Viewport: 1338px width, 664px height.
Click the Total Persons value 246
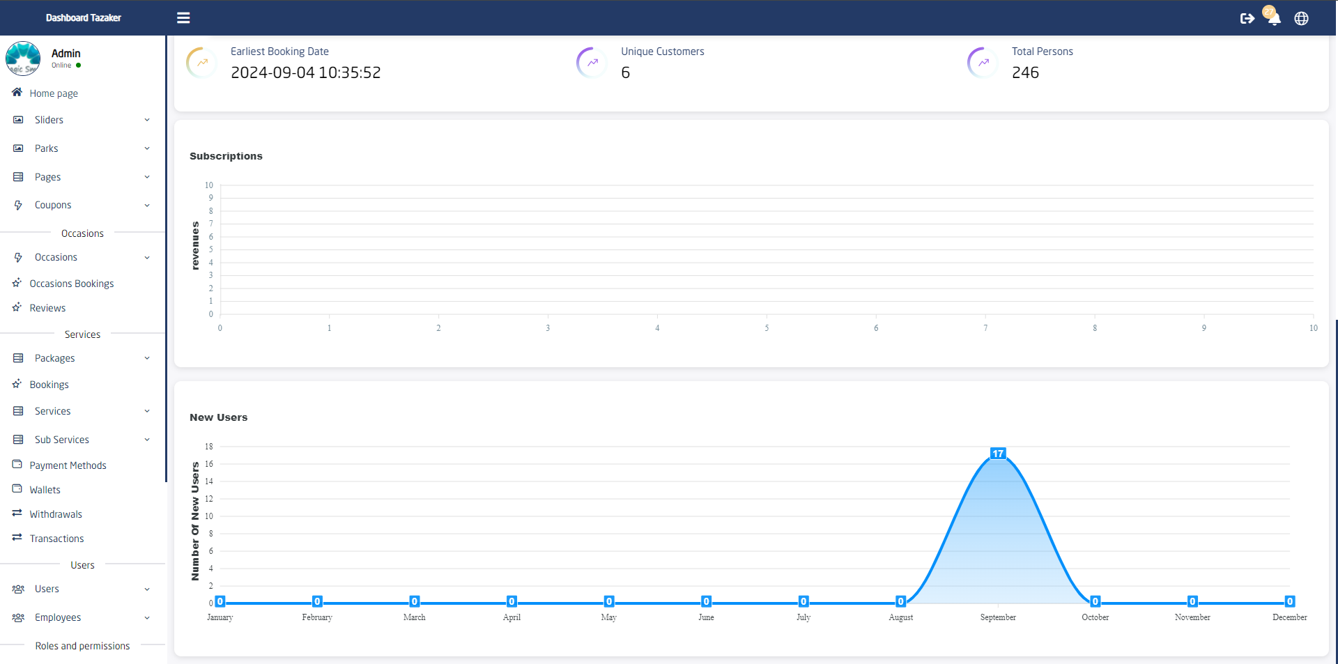point(1025,72)
